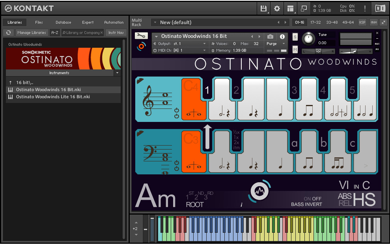Click the waveform circle icon in instrument
Viewport: 390px width, 245px height.
coord(259,191)
